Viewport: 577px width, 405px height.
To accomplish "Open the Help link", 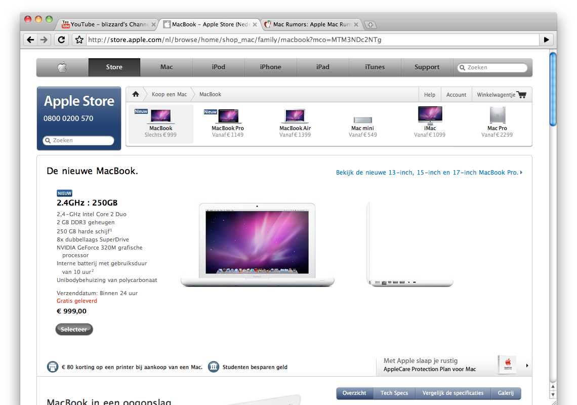I will click(x=429, y=95).
